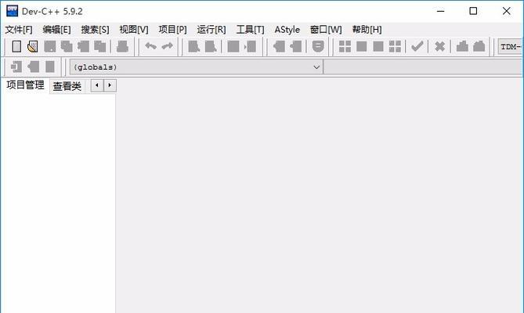Open the empty member dropdown beside (globals)
Image resolution: width=524 pixels, height=313 pixels.
pyautogui.click(x=423, y=67)
